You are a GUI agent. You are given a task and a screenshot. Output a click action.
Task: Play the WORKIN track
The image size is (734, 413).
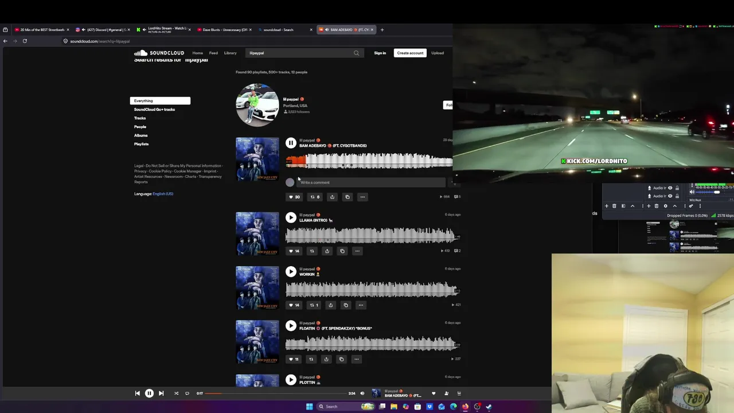tap(291, 271)
